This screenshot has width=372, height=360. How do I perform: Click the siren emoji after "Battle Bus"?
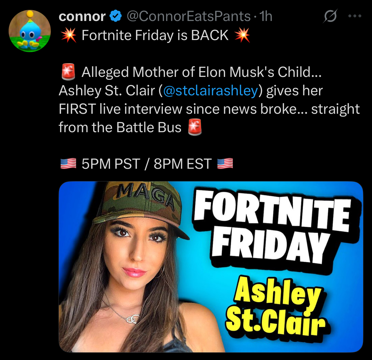(x=195, y=127)
